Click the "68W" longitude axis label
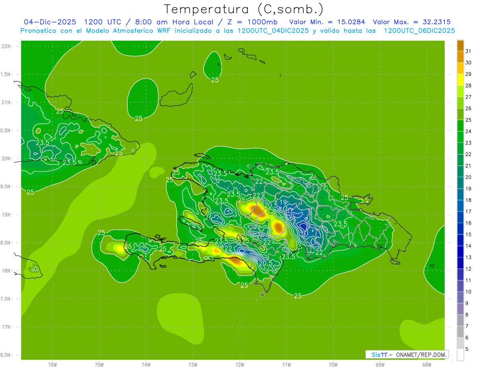 coord(427,365)
